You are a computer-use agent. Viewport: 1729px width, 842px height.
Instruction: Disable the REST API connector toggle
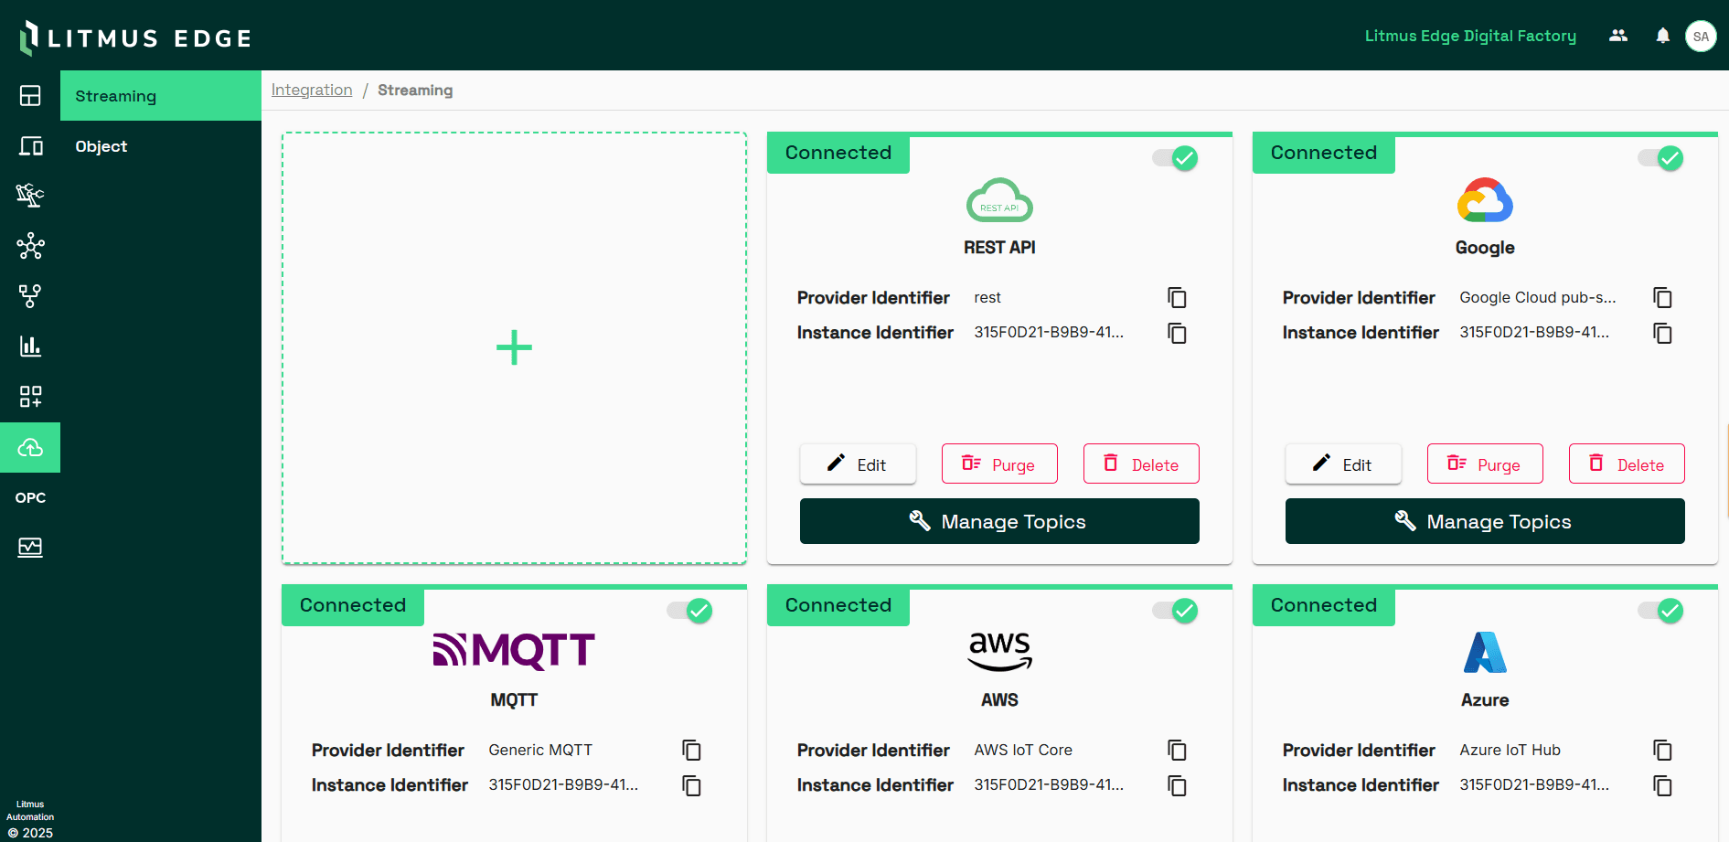pos(1174,157)
